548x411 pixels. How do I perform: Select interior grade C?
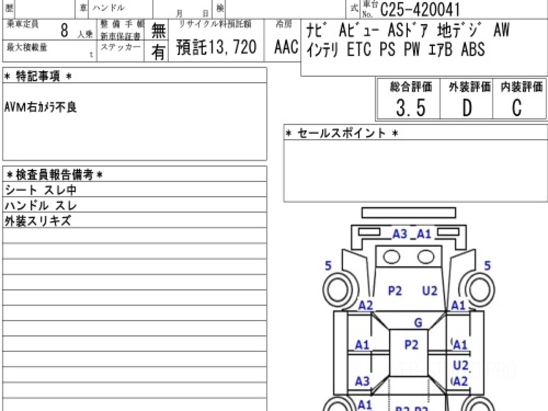point(516,108)
